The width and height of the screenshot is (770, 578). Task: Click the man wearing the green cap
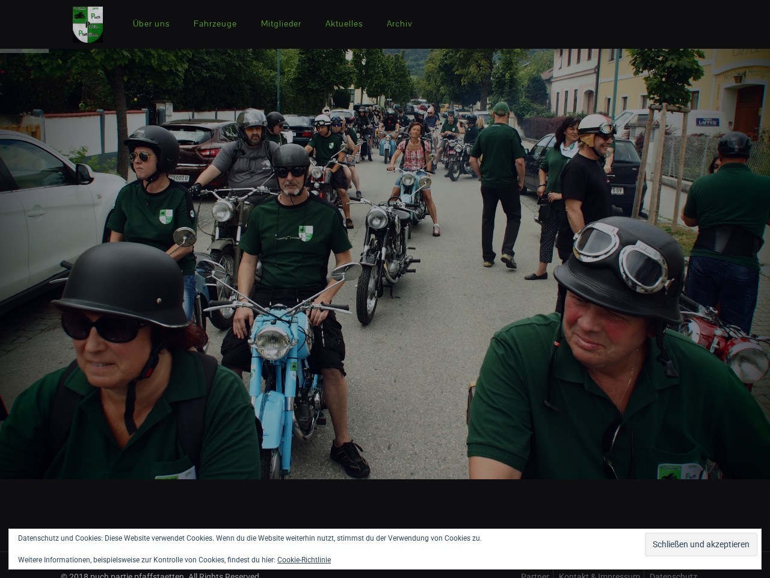coord(498,181)
